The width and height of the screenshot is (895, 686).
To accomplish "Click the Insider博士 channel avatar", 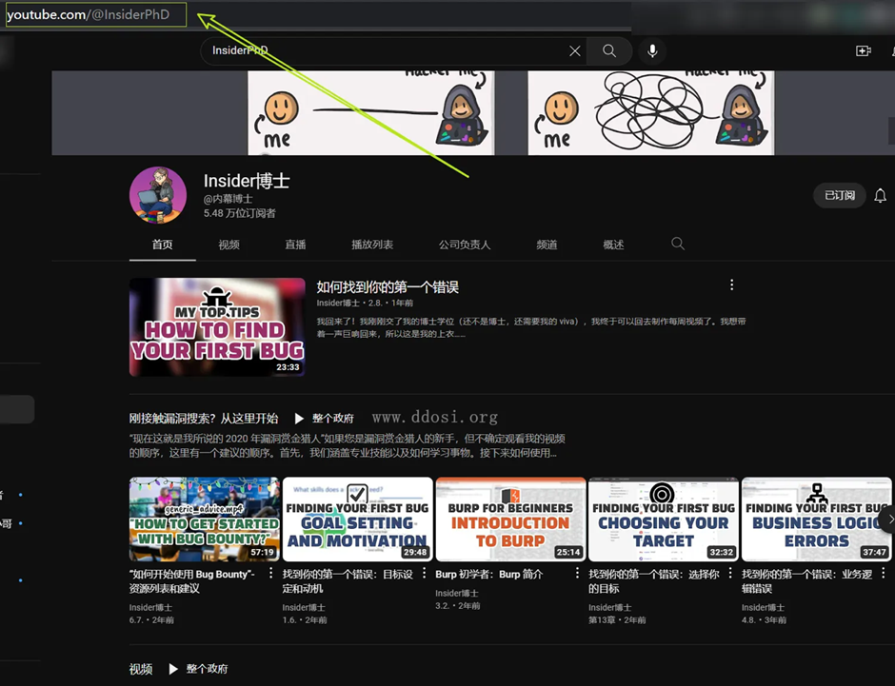I will (x=157, y=195).
